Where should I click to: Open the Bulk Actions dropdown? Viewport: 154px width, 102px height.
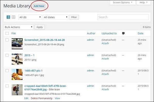pos(19,27)
